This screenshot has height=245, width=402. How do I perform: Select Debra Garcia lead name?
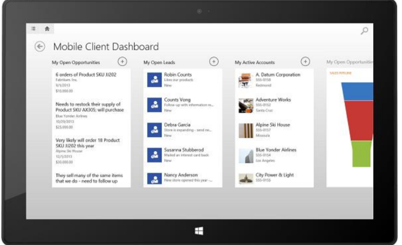tap(177, 125)
